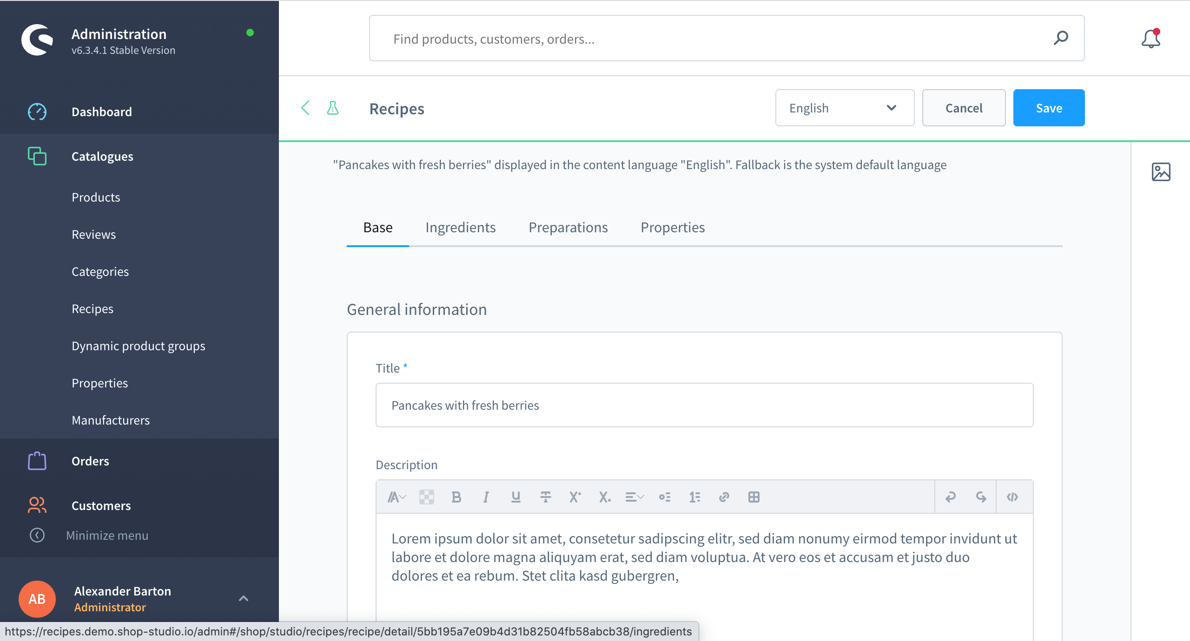Insert a link using the link icon
The width and height of the screenshot is (1190, 641).
[724, 497]
